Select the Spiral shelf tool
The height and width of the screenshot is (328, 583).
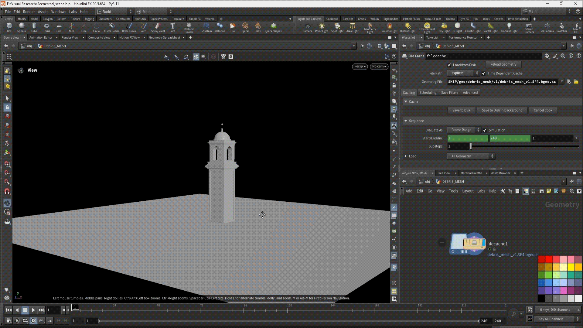tap(245, 27)
